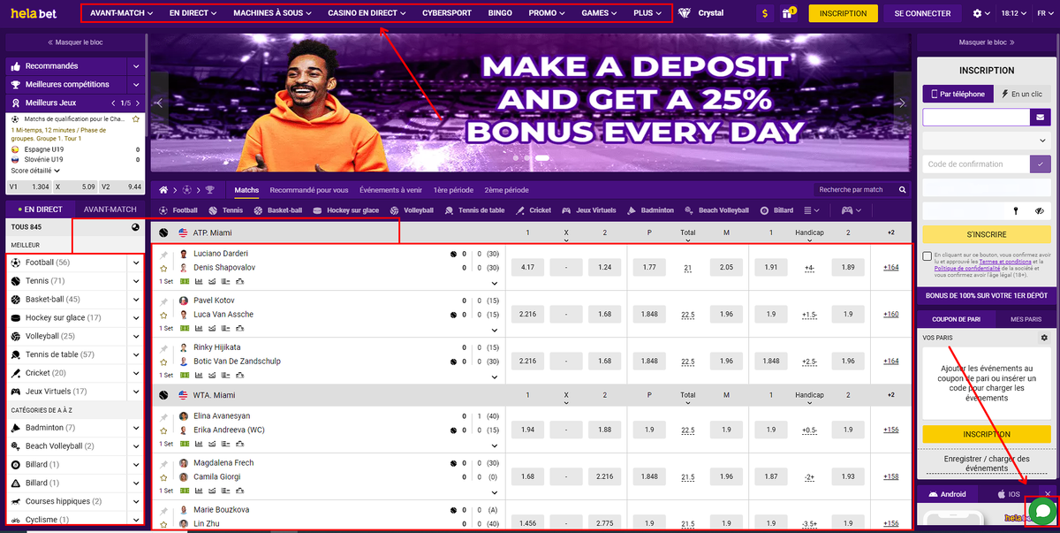Image resolution: width=1060 pixels, height=533 pixels.
Task: Submit the S'INSCRIRE button
Action: (987, 234)
